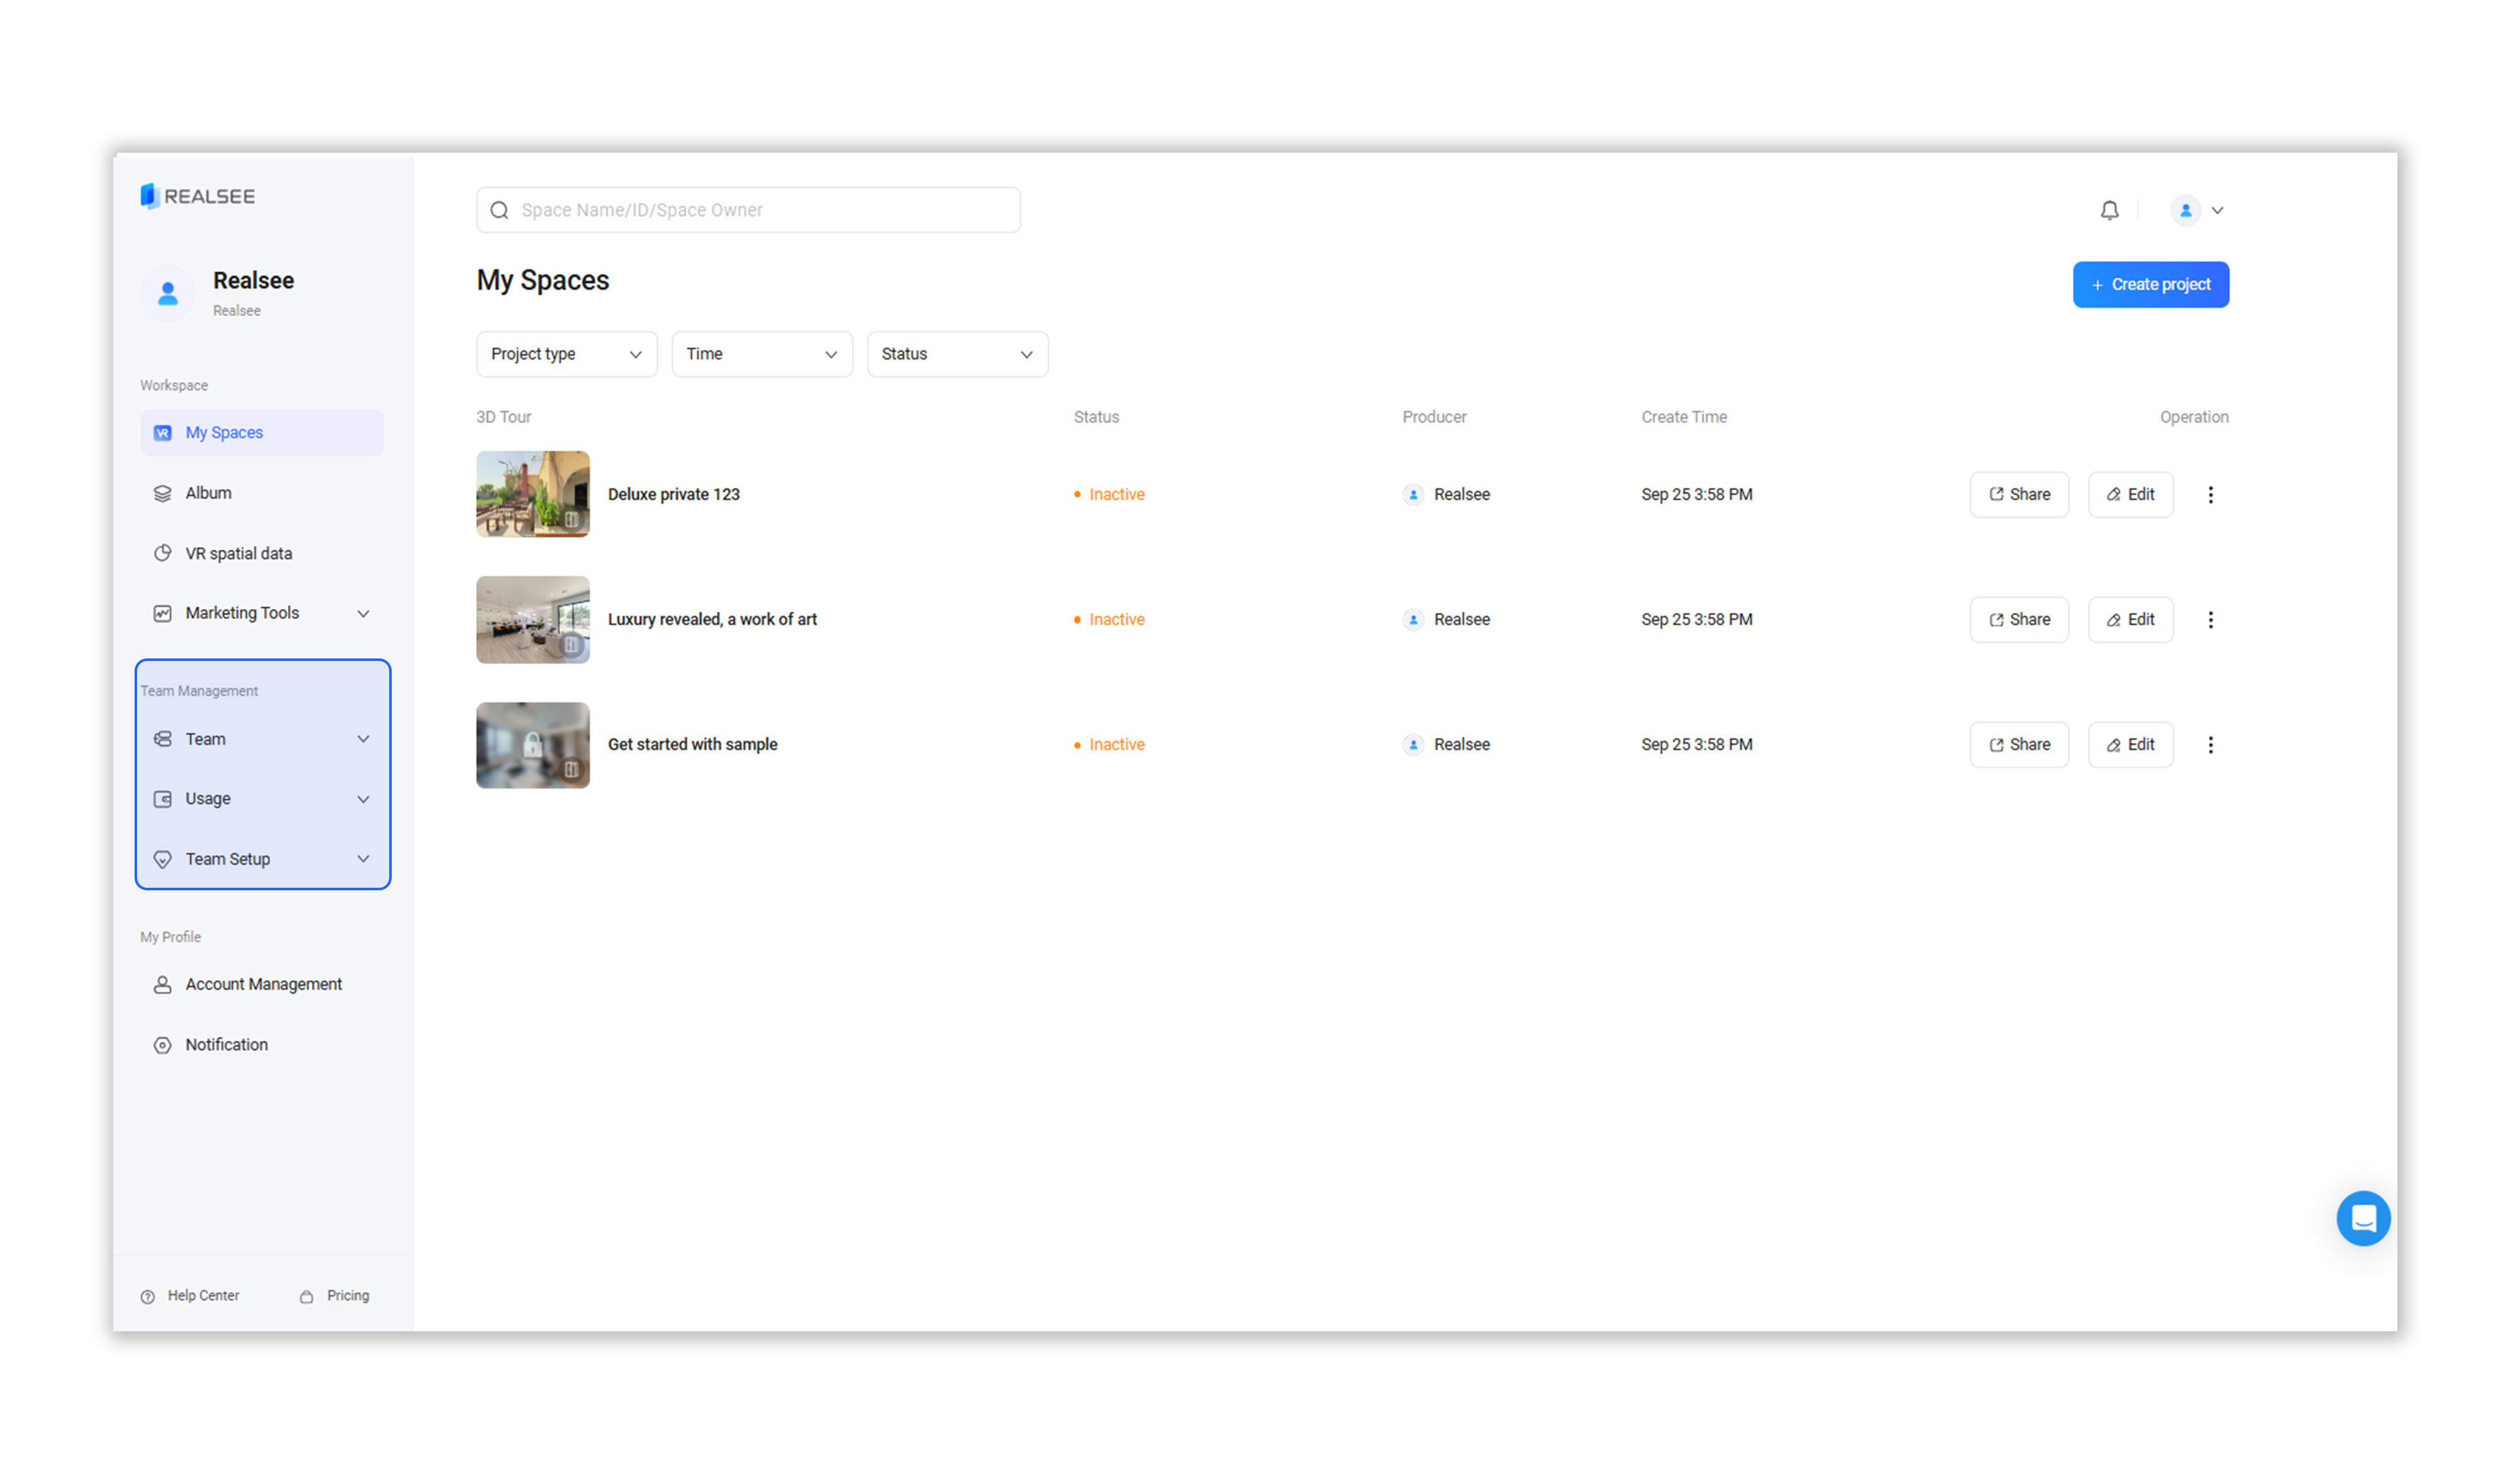2515x1484 pixels.
Task: Expand the Team section in sidebar
Action: [262, 739]
